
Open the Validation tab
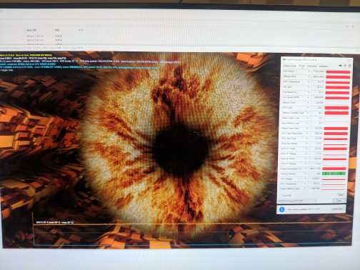click(324, 66)
